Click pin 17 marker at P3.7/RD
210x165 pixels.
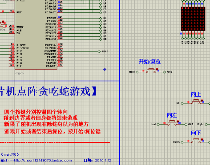point(59,65)
